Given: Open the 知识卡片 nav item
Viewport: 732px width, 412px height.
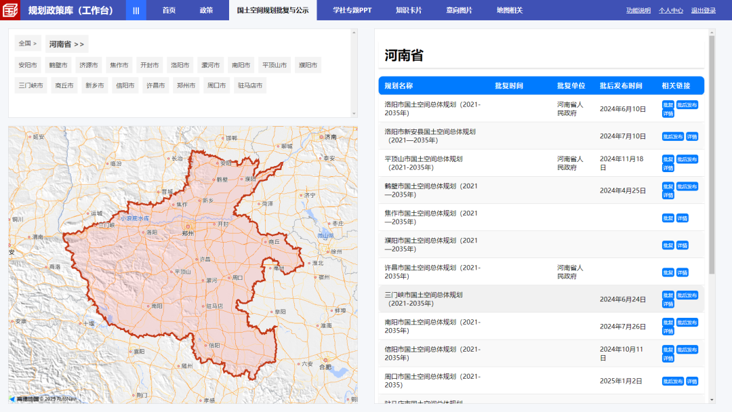Looking at the screenshot, I should [409, 10].
